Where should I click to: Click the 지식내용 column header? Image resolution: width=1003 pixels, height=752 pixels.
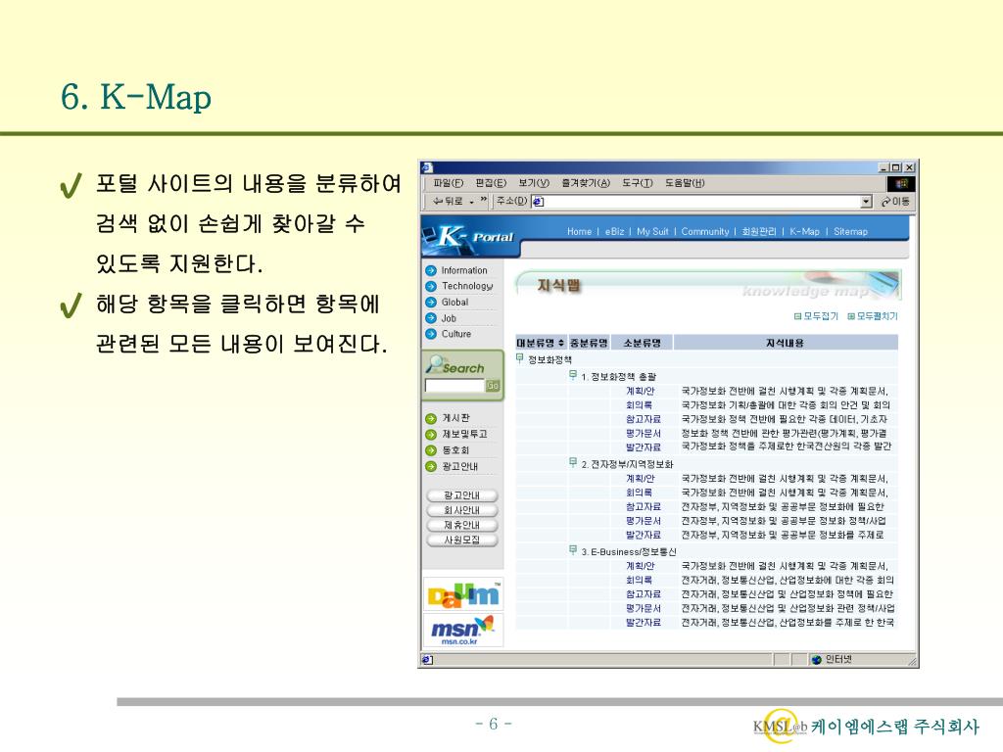click(x=786, y=343)
